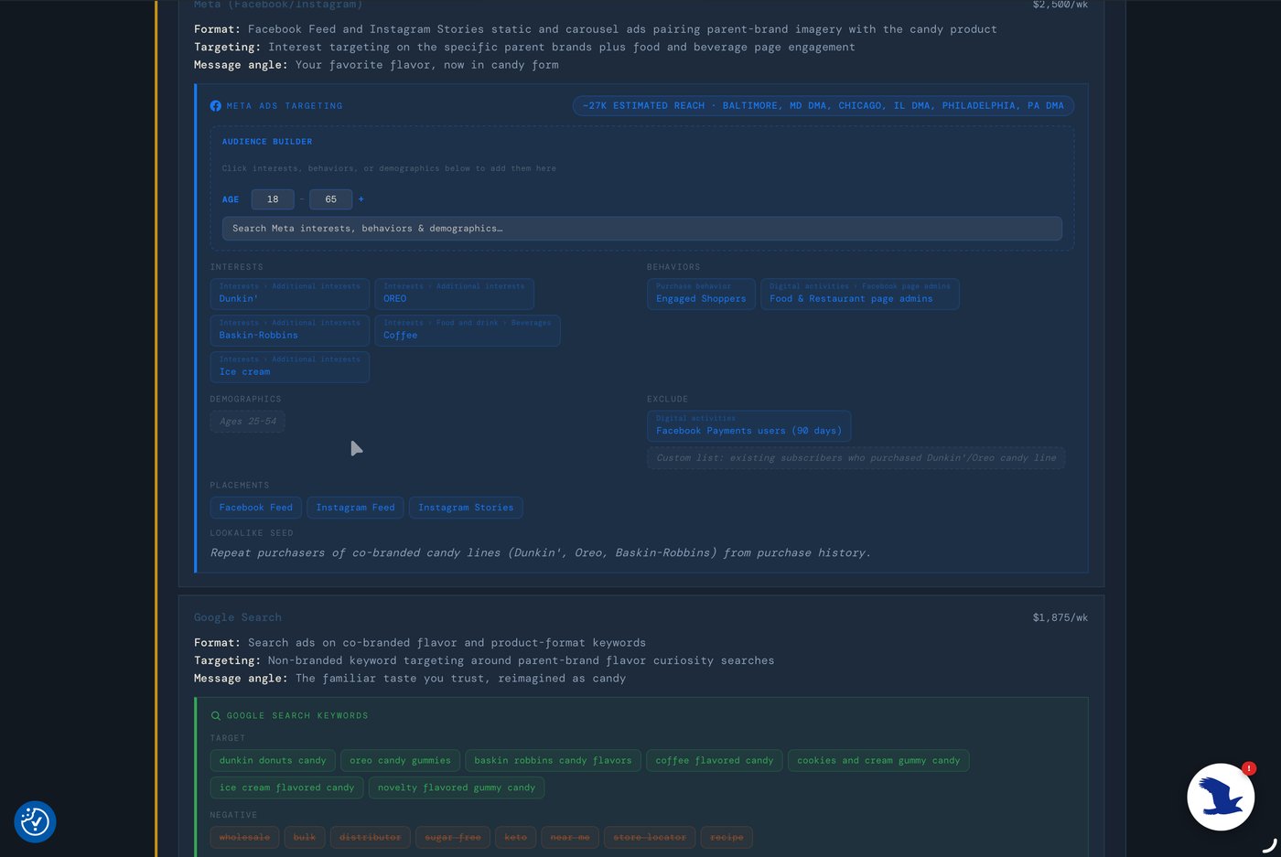Open the round blue checkmark widget
Viewport: 1281px width, 857px height.
point(35,821)
